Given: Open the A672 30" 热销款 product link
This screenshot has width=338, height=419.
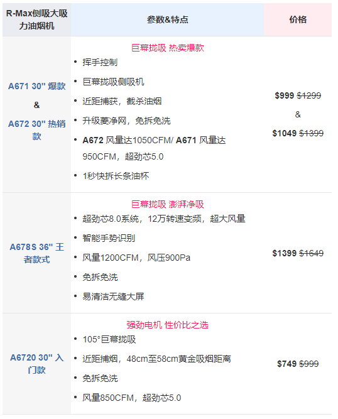Looking at the screenshot, I should tap(37, 130).
